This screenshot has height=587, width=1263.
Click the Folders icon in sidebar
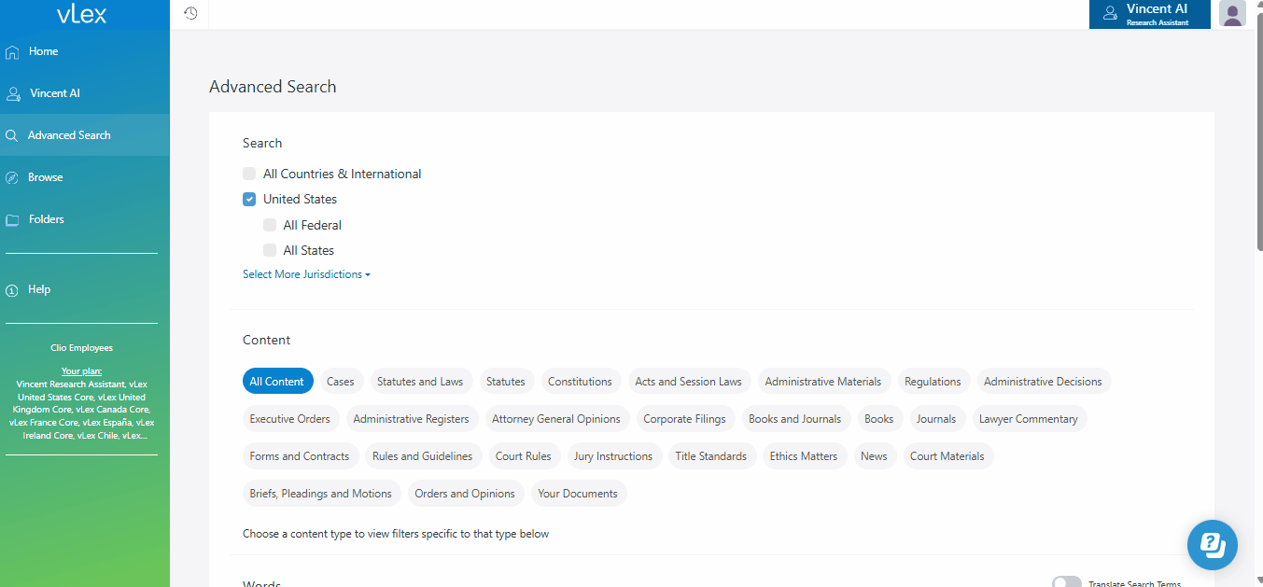coord(12,220)
